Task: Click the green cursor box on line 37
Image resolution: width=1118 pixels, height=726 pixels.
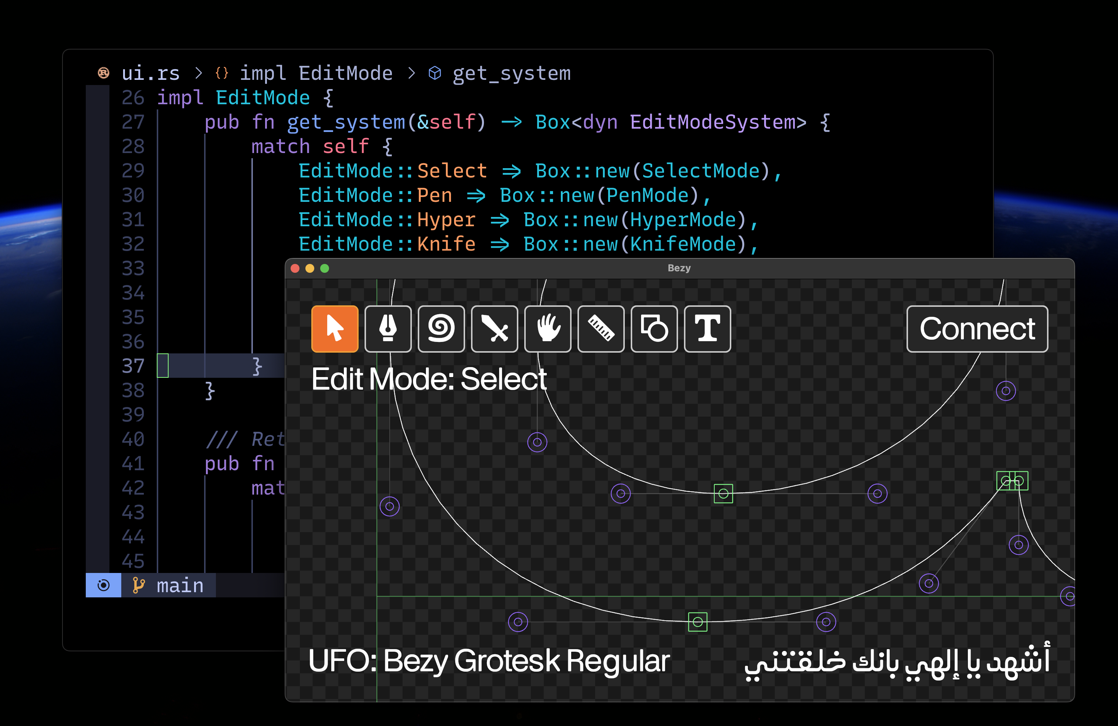Action: coord(163,365)
